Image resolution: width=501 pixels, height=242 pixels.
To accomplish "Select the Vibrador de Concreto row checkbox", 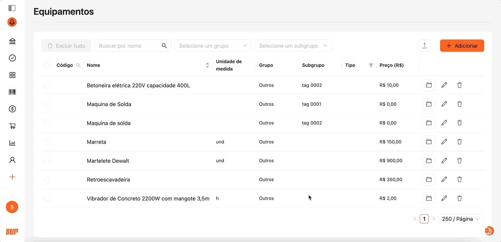I will pos(47,199).
